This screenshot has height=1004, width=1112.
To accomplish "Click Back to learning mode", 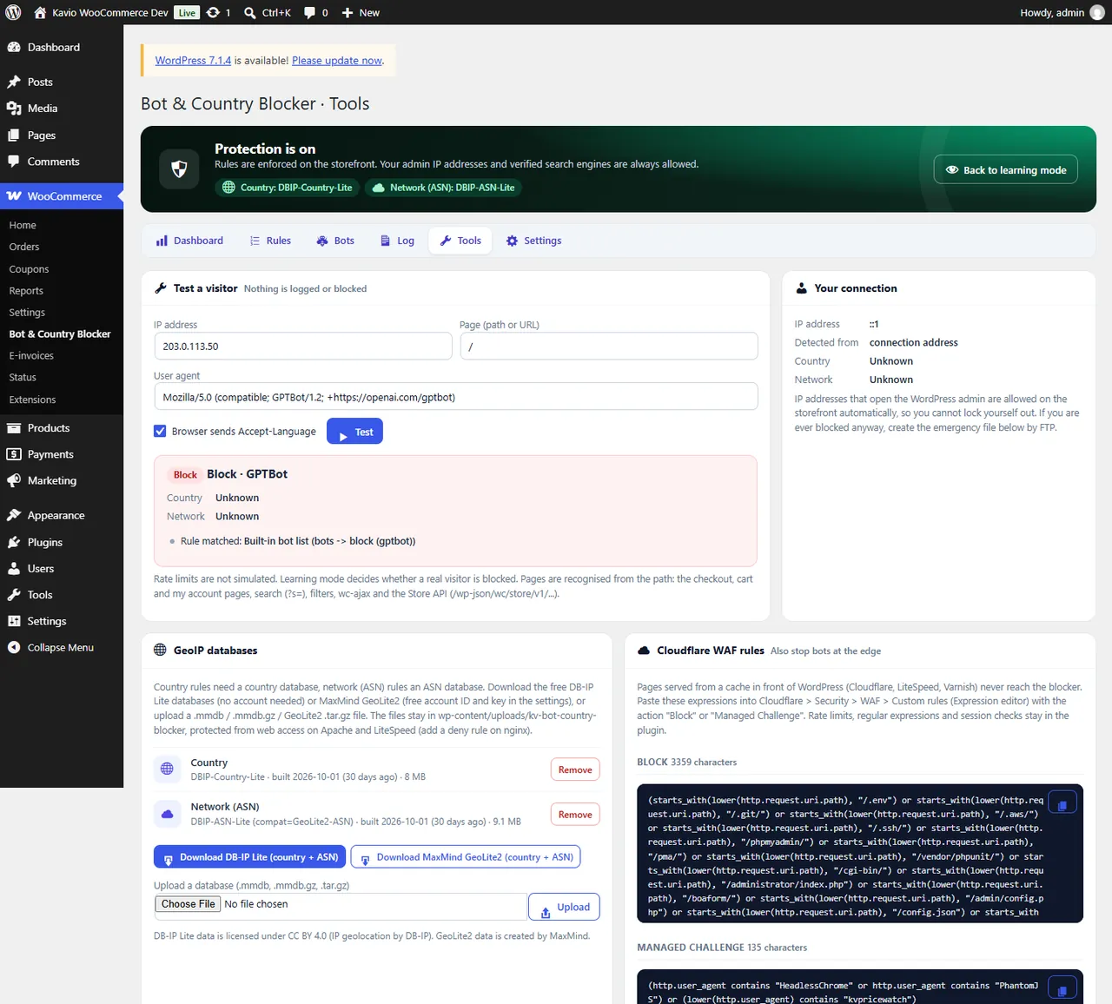I will pos(1006,170).
